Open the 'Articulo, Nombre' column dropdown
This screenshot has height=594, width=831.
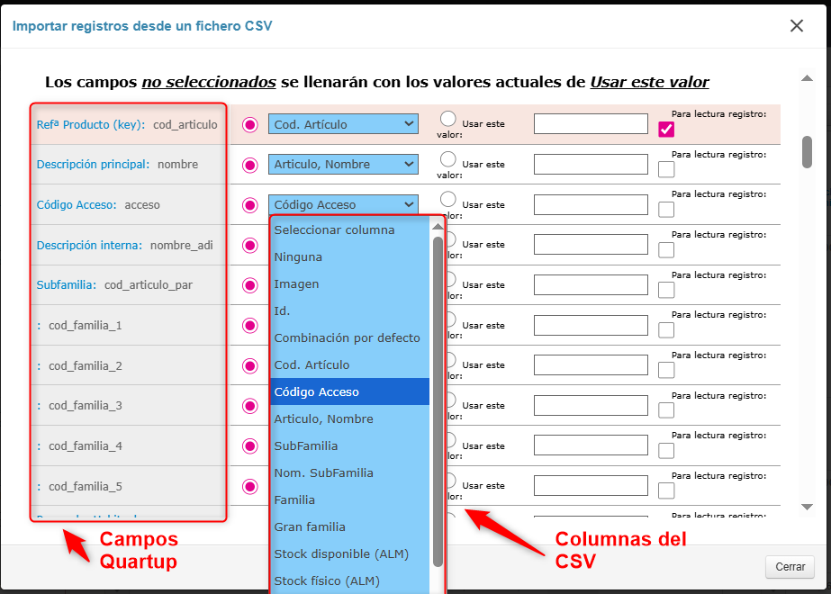point(343,165)
